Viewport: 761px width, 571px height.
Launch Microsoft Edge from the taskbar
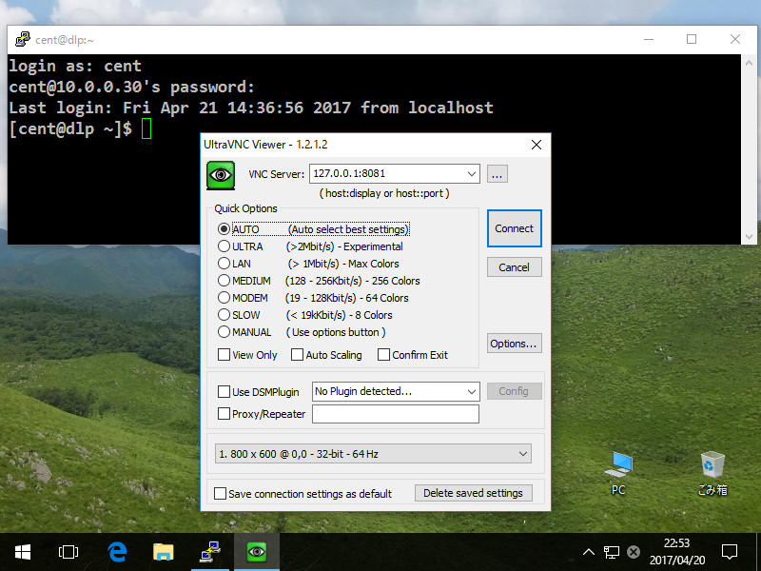(117, 552)
